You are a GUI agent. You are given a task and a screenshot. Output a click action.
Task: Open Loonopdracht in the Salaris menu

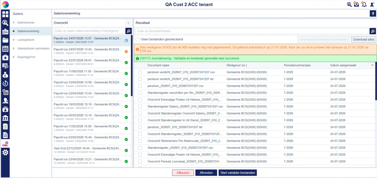click(x=26, y=40)
